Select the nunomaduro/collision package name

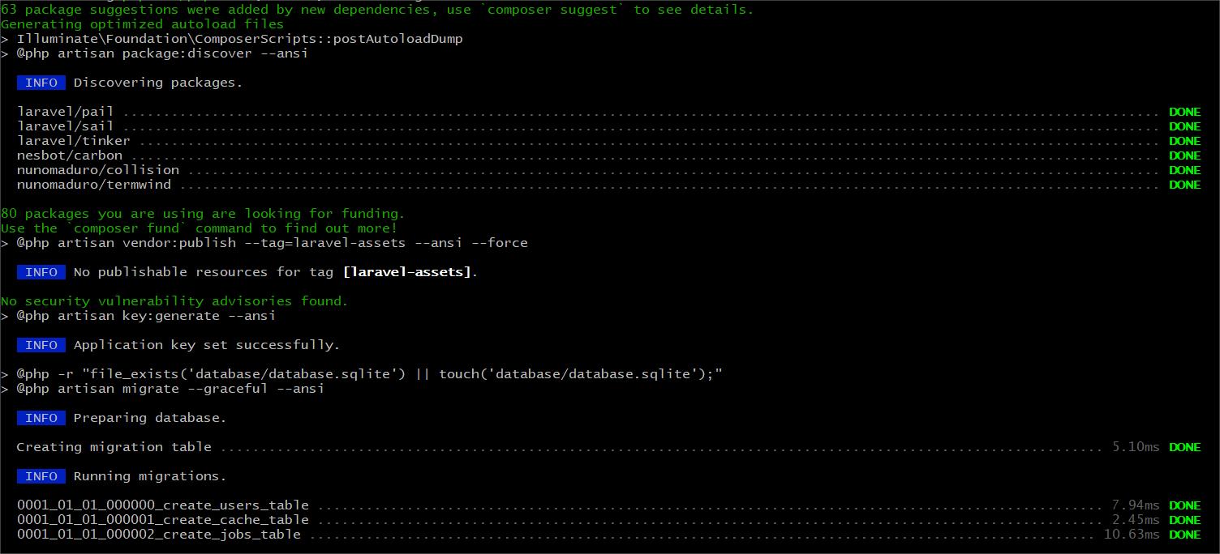tap(97, 170)
